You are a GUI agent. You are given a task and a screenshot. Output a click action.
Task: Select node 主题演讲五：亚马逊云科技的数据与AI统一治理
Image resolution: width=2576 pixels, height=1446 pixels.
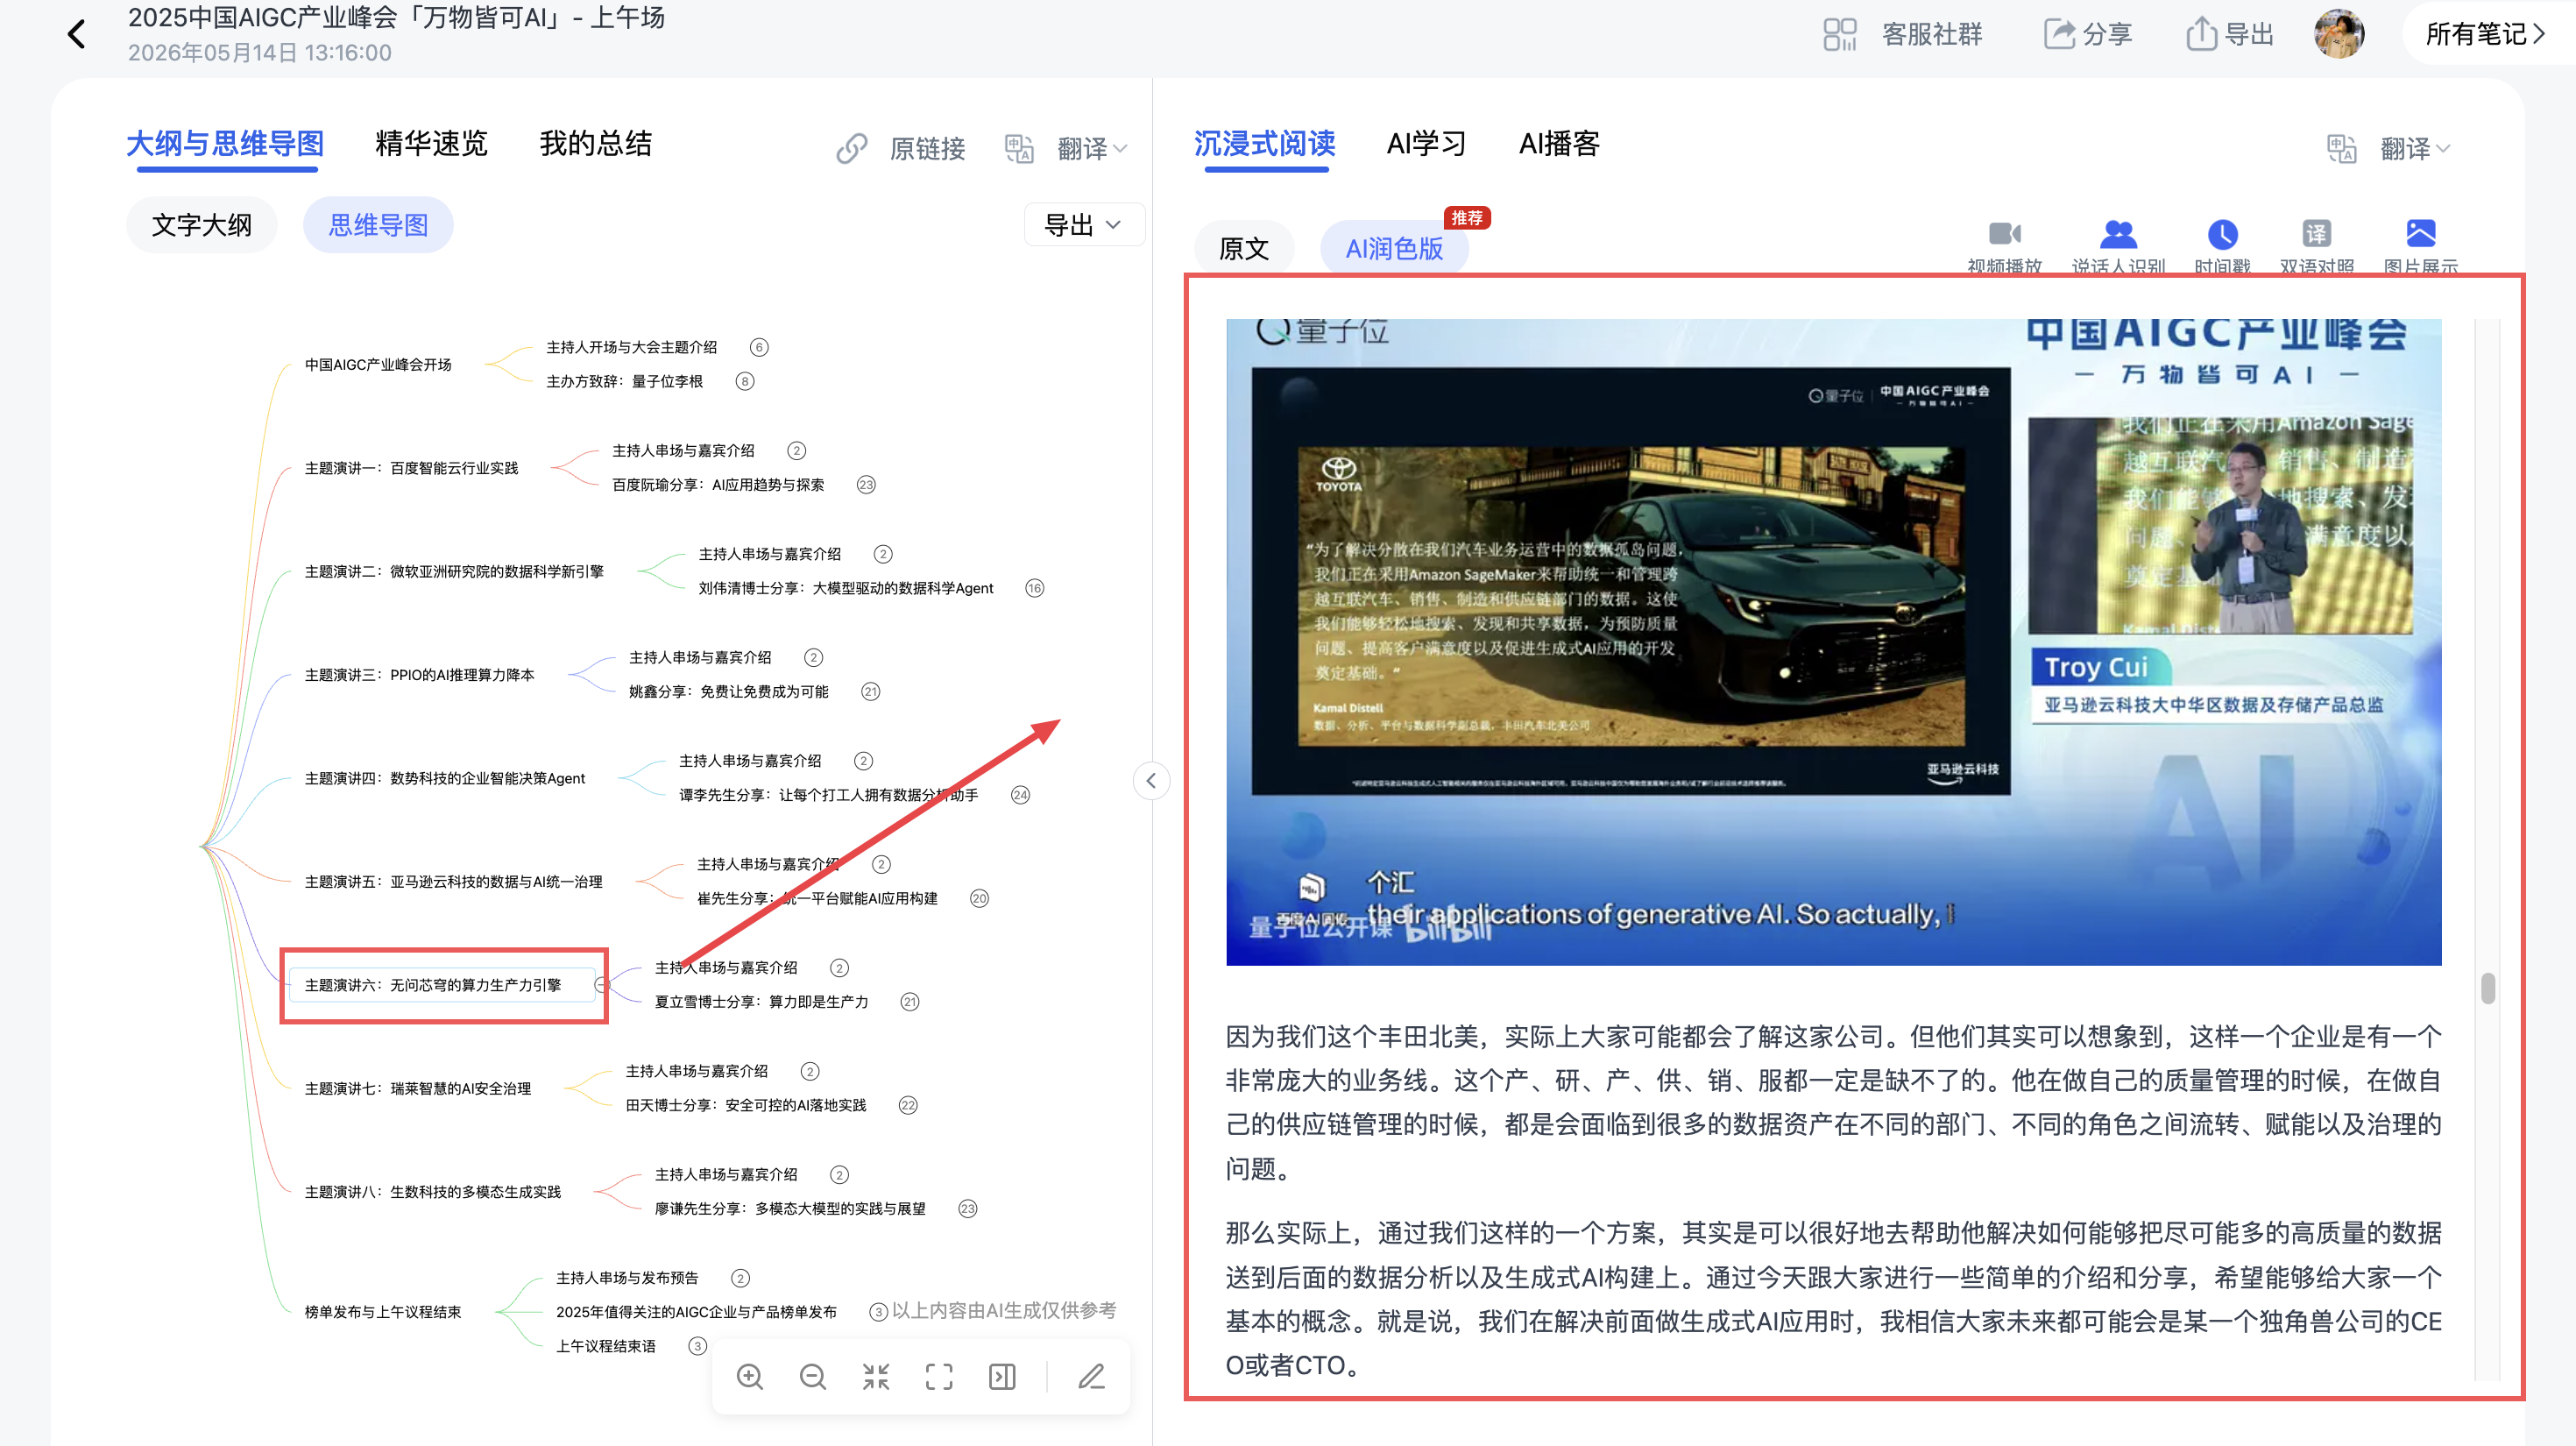click(453, 882)
